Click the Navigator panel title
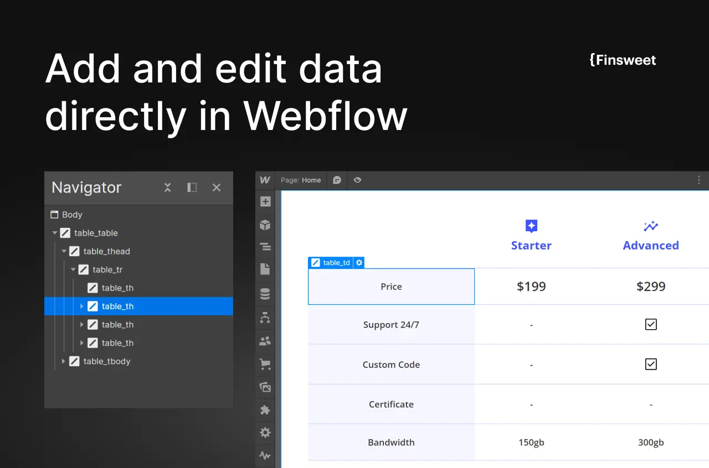Image resolution: width=709 pixels, height=468 pixels. [x=86, y=188]
